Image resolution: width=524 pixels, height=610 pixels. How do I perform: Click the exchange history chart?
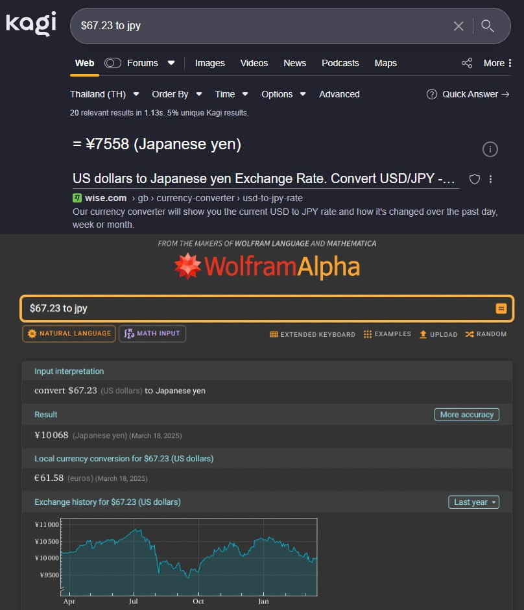(x=189, y=557)
